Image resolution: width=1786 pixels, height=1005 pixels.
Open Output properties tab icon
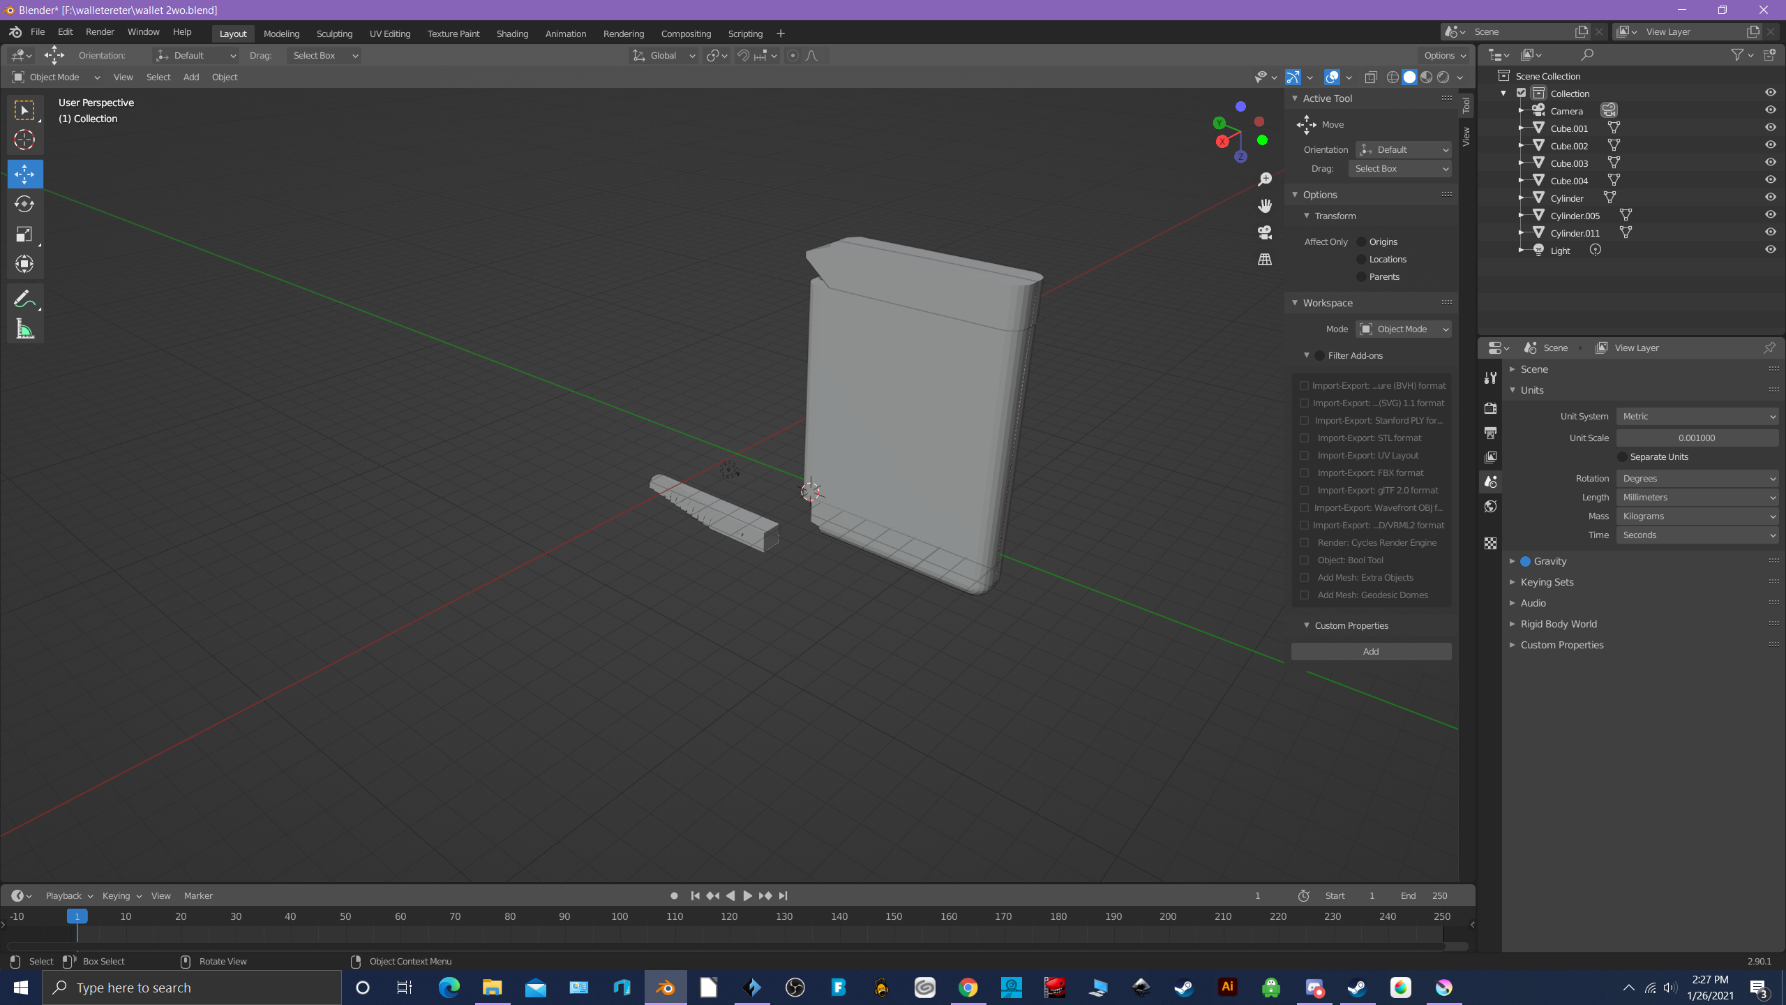coord(1490,433)
